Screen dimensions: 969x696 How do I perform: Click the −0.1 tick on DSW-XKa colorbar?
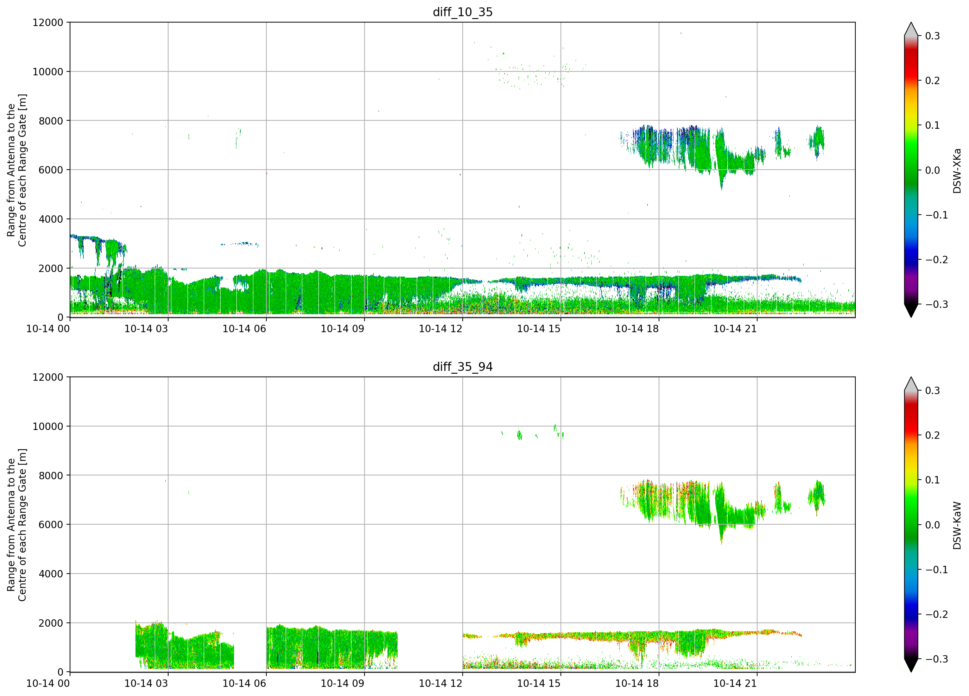click(937, 215)
